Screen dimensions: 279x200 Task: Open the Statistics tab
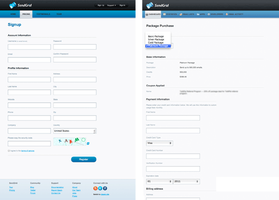170,14
